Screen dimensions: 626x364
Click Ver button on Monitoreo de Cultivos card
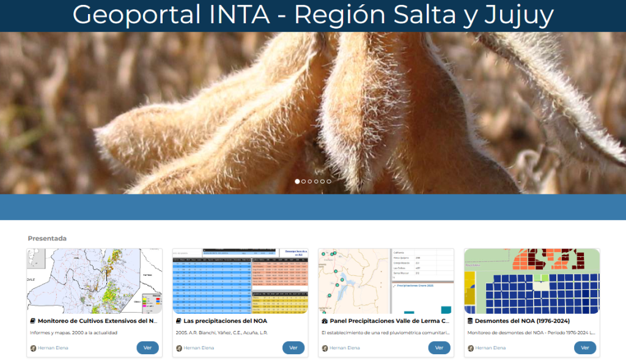148,347
